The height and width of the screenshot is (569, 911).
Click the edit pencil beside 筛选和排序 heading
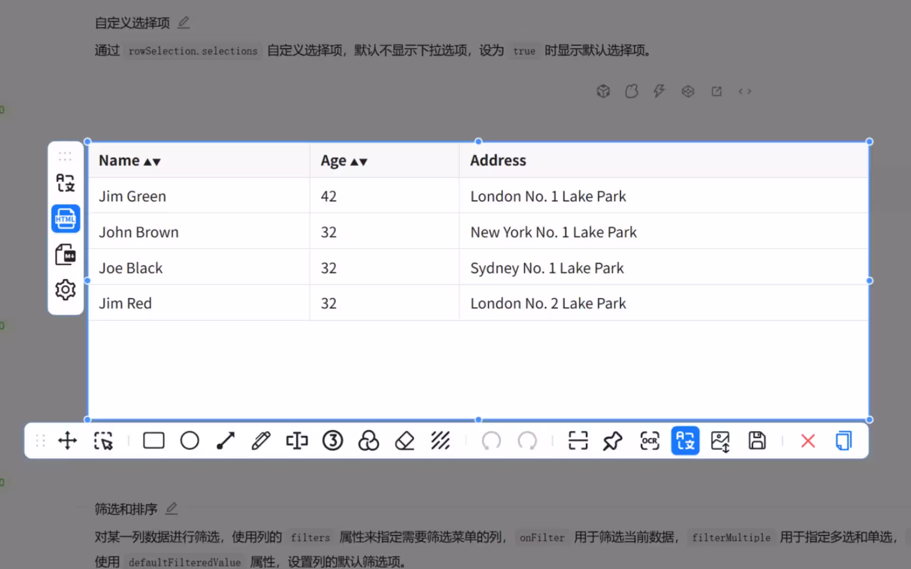click(x=171, y=508)
